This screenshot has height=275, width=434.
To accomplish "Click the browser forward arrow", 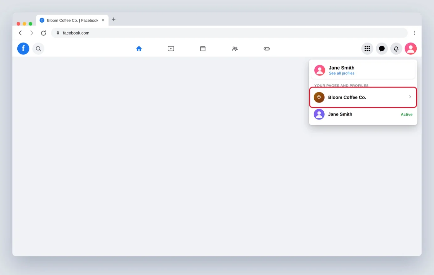I will pyautogui.click(x=32, y=33).
